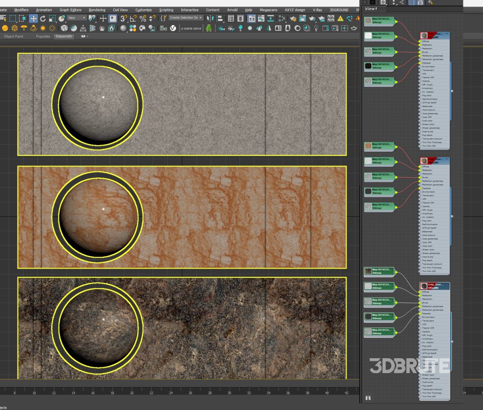Toggle the 3D Snaps button
This screenshot has width=483, height=410.
click(124, 18)
